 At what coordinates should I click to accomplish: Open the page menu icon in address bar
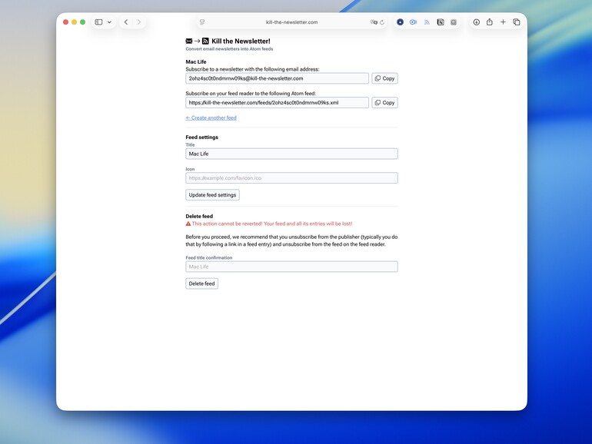pyautogui.click(x=202, y=22)
